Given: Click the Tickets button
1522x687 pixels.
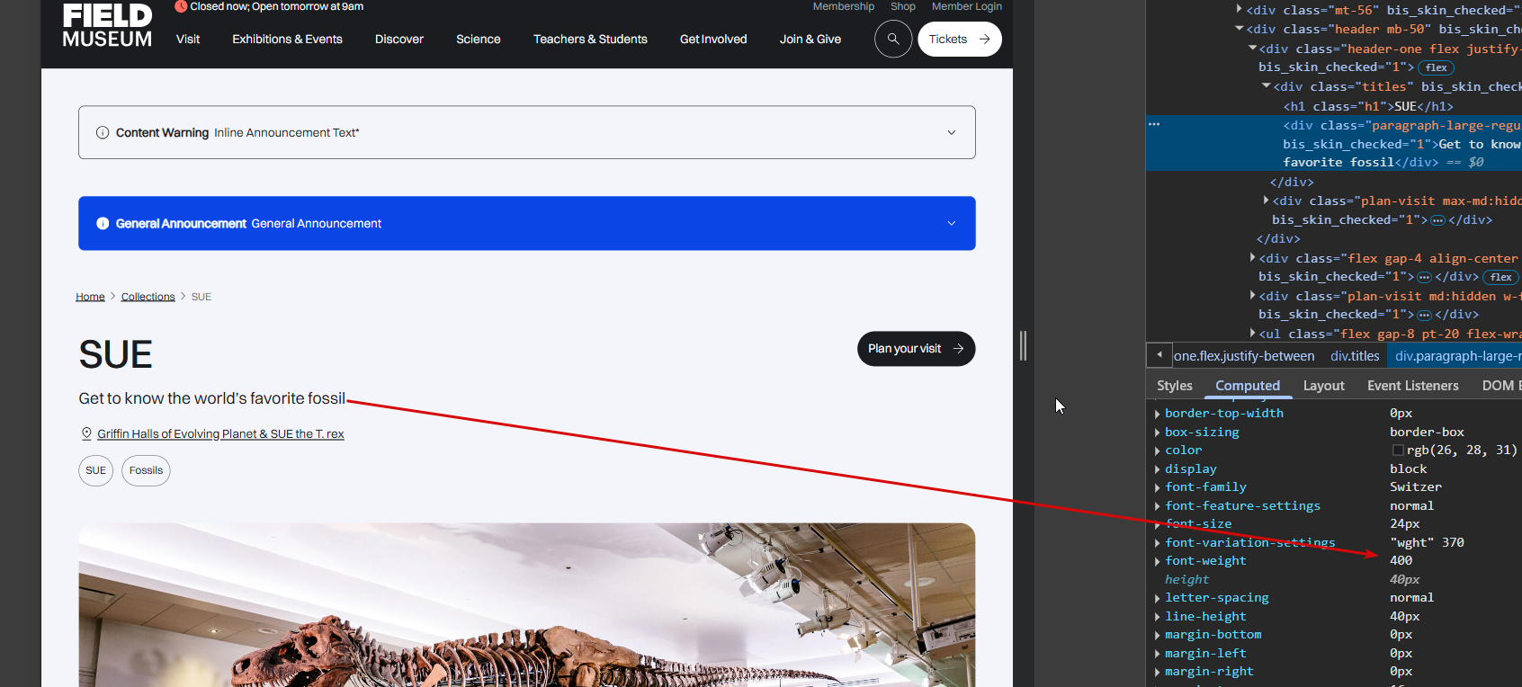Looking at the screenshot, I should [x=960, y=40].
